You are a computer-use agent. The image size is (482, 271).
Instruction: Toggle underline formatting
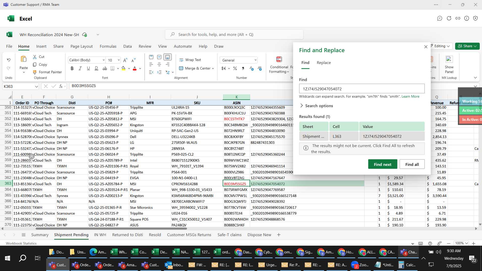point(88,69)
